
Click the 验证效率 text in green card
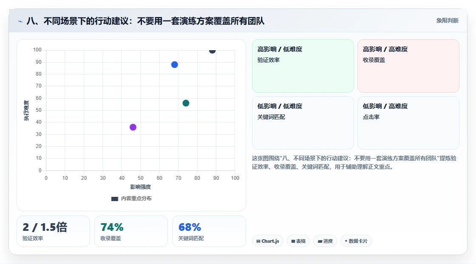pos(269,60)
